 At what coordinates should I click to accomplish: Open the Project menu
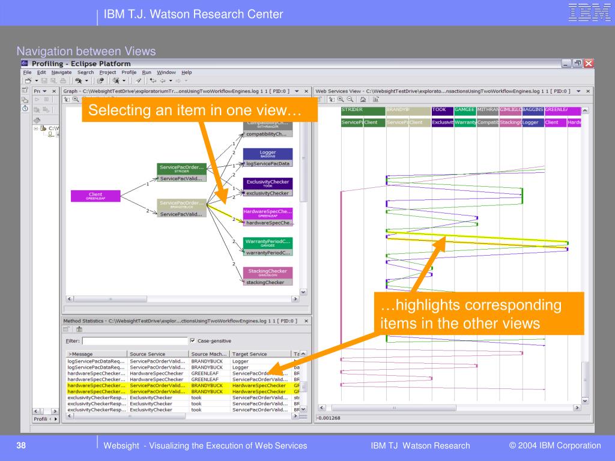(108, 72)
